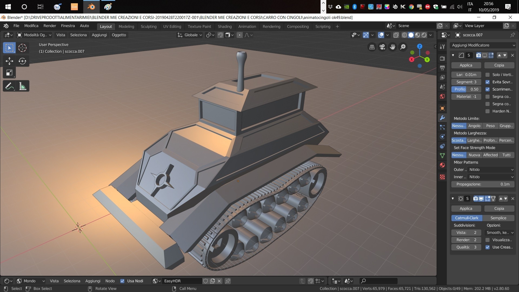Open Globale transform orientation dropdown
The height and width of the screenshot is (292, 519).
(189, 35)
